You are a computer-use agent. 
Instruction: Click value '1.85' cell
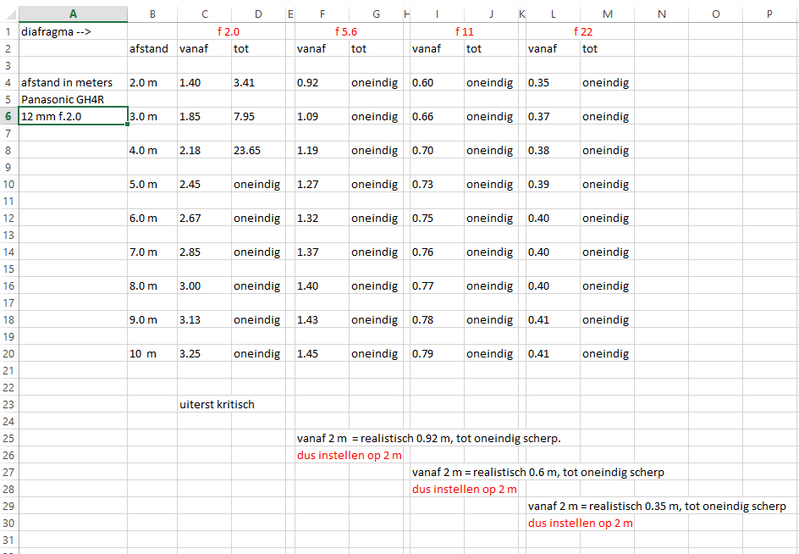coord(204,116)
